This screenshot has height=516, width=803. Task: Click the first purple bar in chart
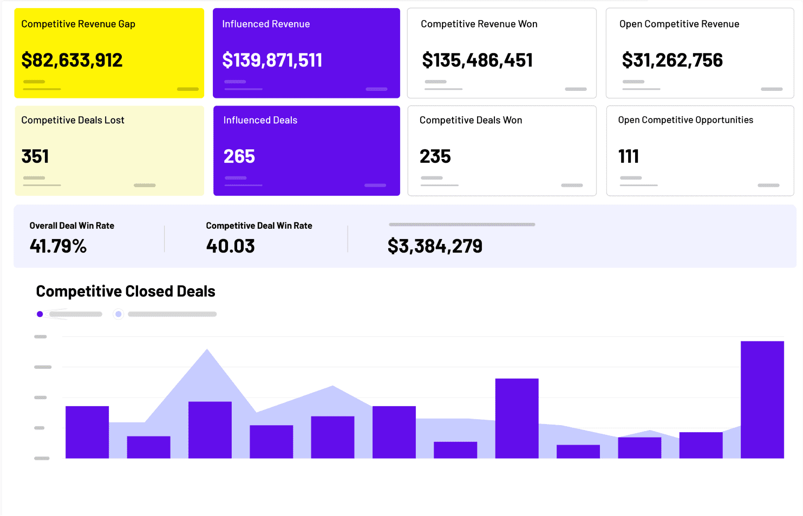coord(87,432)
